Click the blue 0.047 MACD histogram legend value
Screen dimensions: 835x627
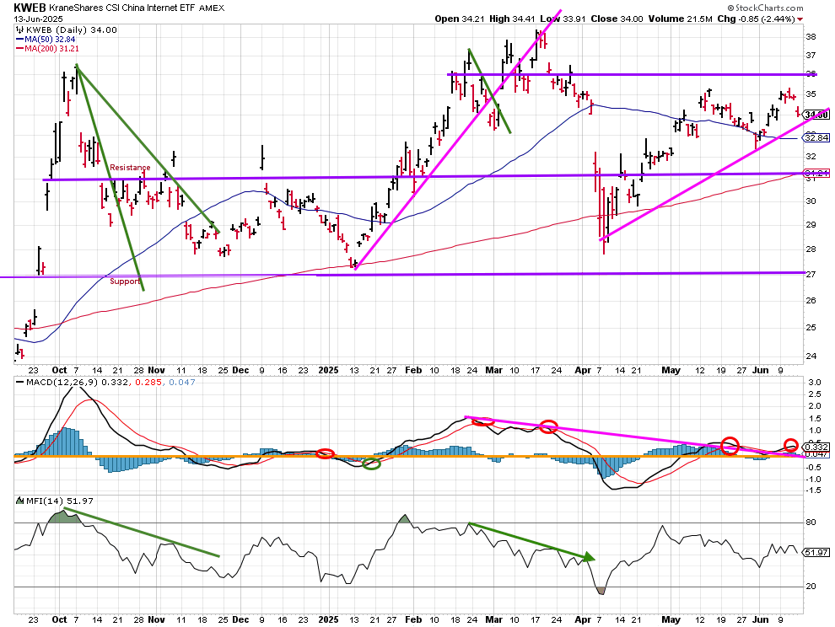(182, 382)
